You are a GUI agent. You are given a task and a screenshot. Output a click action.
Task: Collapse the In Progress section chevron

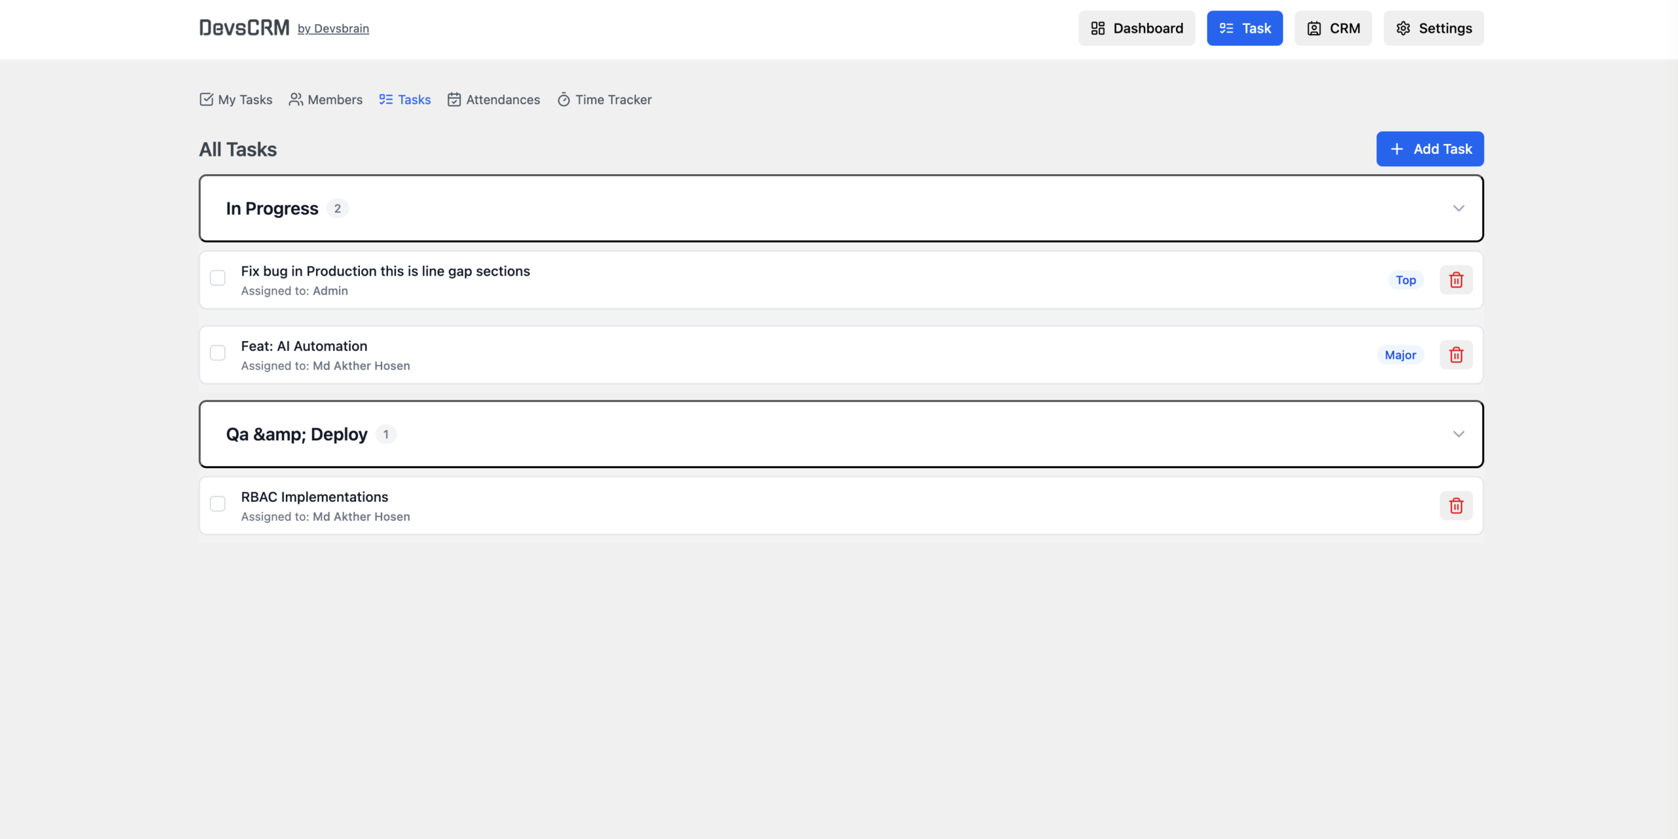click(1458, 208)
